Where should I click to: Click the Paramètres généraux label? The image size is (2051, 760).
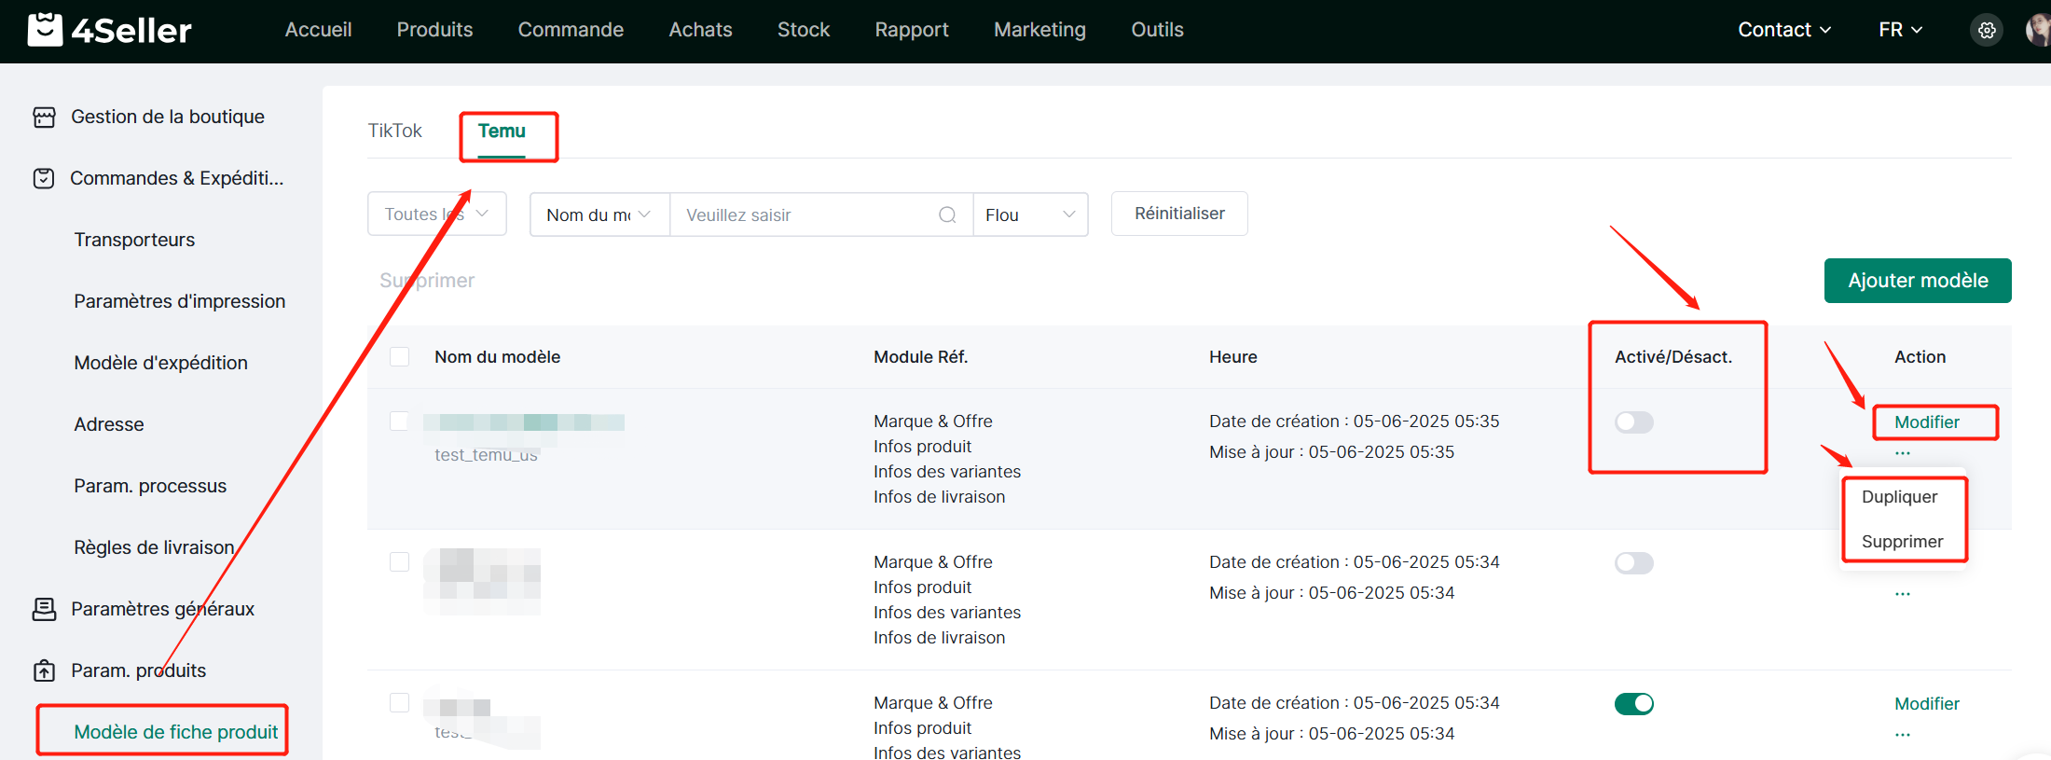click(163, 609)
